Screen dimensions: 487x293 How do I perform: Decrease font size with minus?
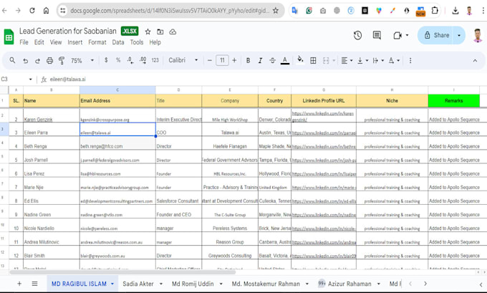coord(210,60)
